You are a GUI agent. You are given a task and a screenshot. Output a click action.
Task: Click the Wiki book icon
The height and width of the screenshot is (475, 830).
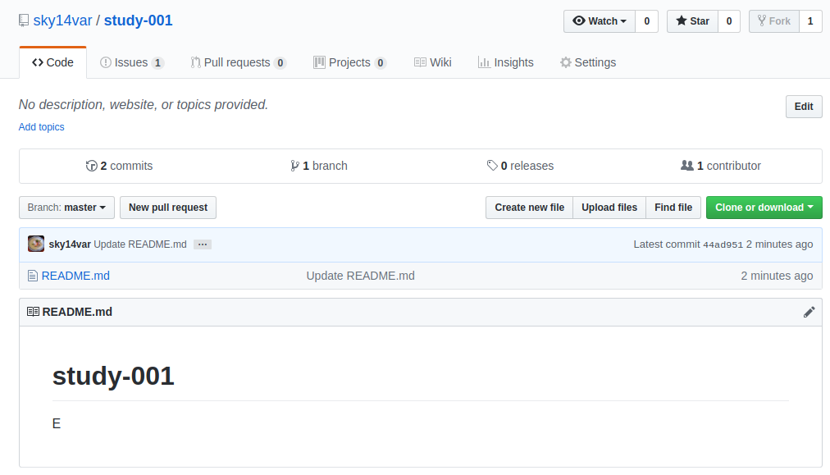(420, 62)
